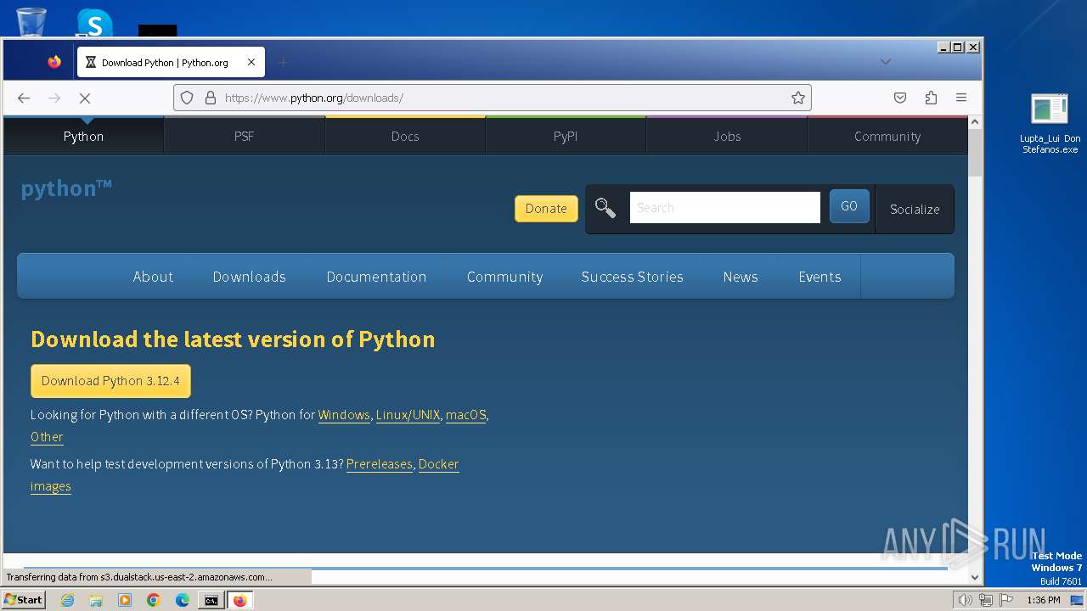1087x611 pixels.
Task: Click Download Python 3.12.4 button
Action: click(x=110, y=381)
